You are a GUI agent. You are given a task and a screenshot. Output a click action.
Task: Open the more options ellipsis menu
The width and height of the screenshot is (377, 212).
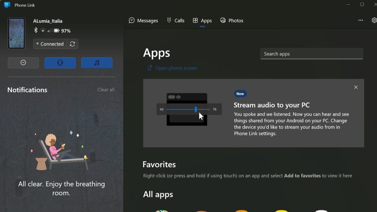pos(361,20)
